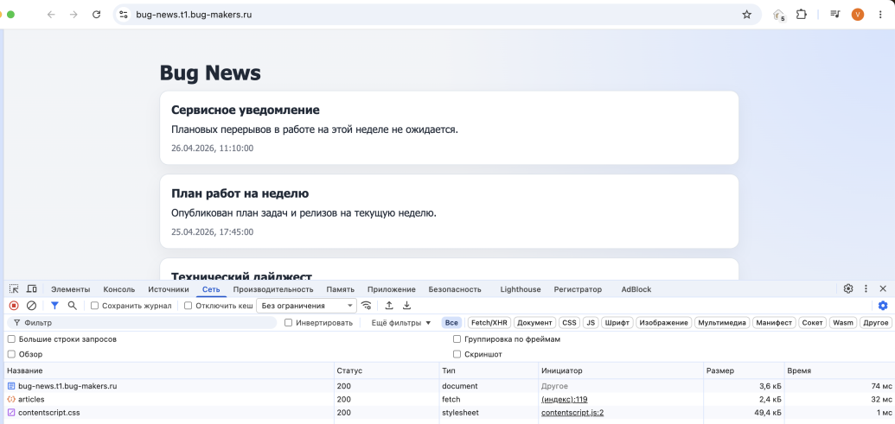
Task: Filter requests by Другое
Action: 876,323
